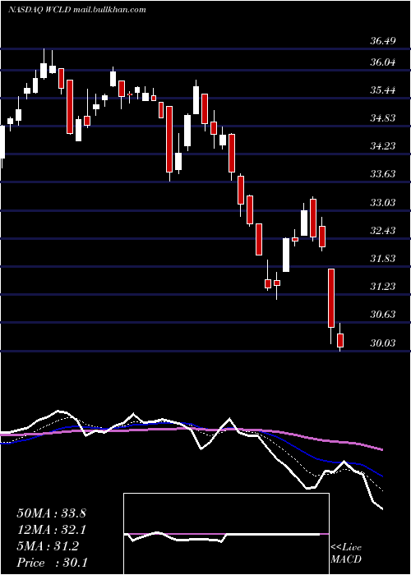Click the 31.83 price axis label

pos(383,259)
